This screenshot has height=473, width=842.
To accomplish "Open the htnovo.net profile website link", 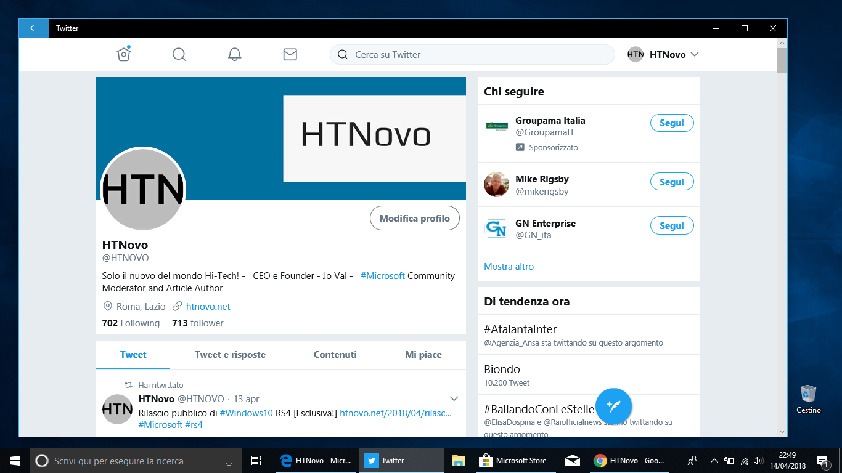I will (208, 307).
